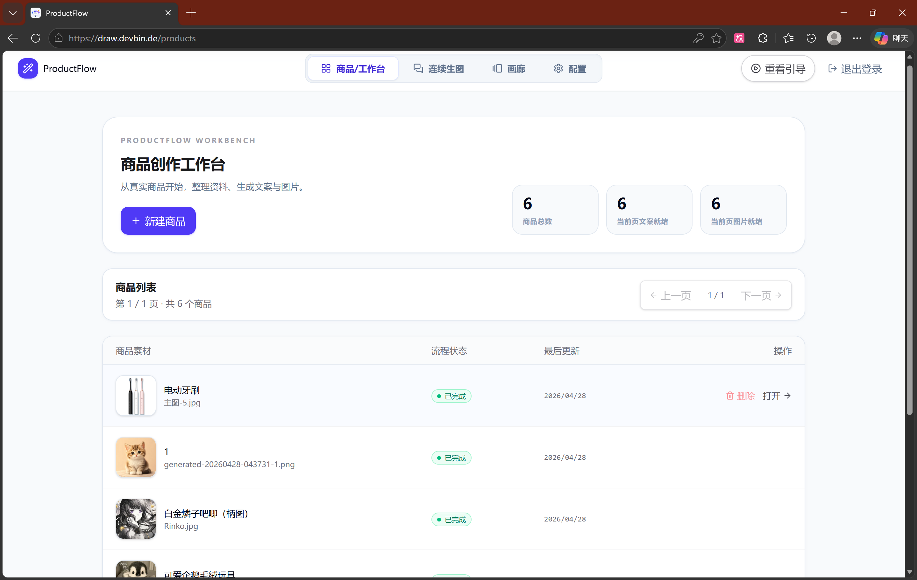Click the translate extension icon
Viewport: 917px width, 580px height.
[739, 38]
